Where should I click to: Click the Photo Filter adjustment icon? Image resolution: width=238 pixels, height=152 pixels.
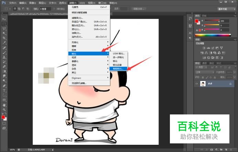click(215, 53)
